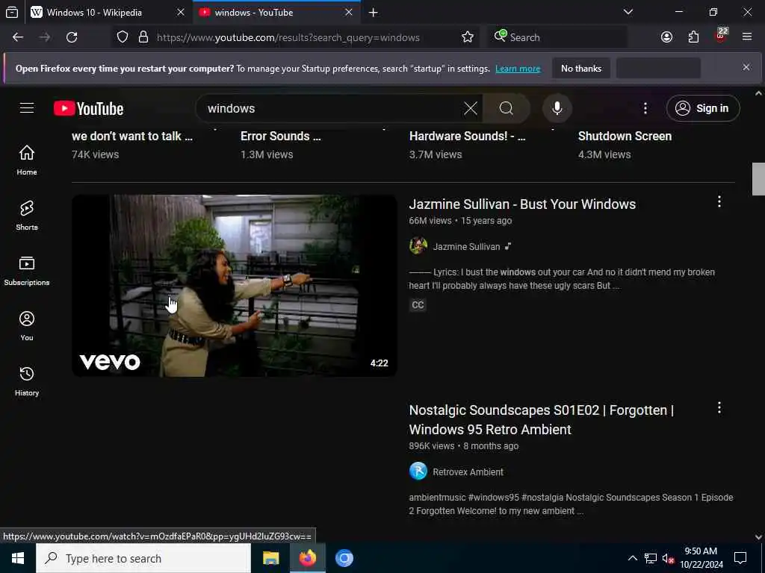Sign in to YouTube

(702, 108)
